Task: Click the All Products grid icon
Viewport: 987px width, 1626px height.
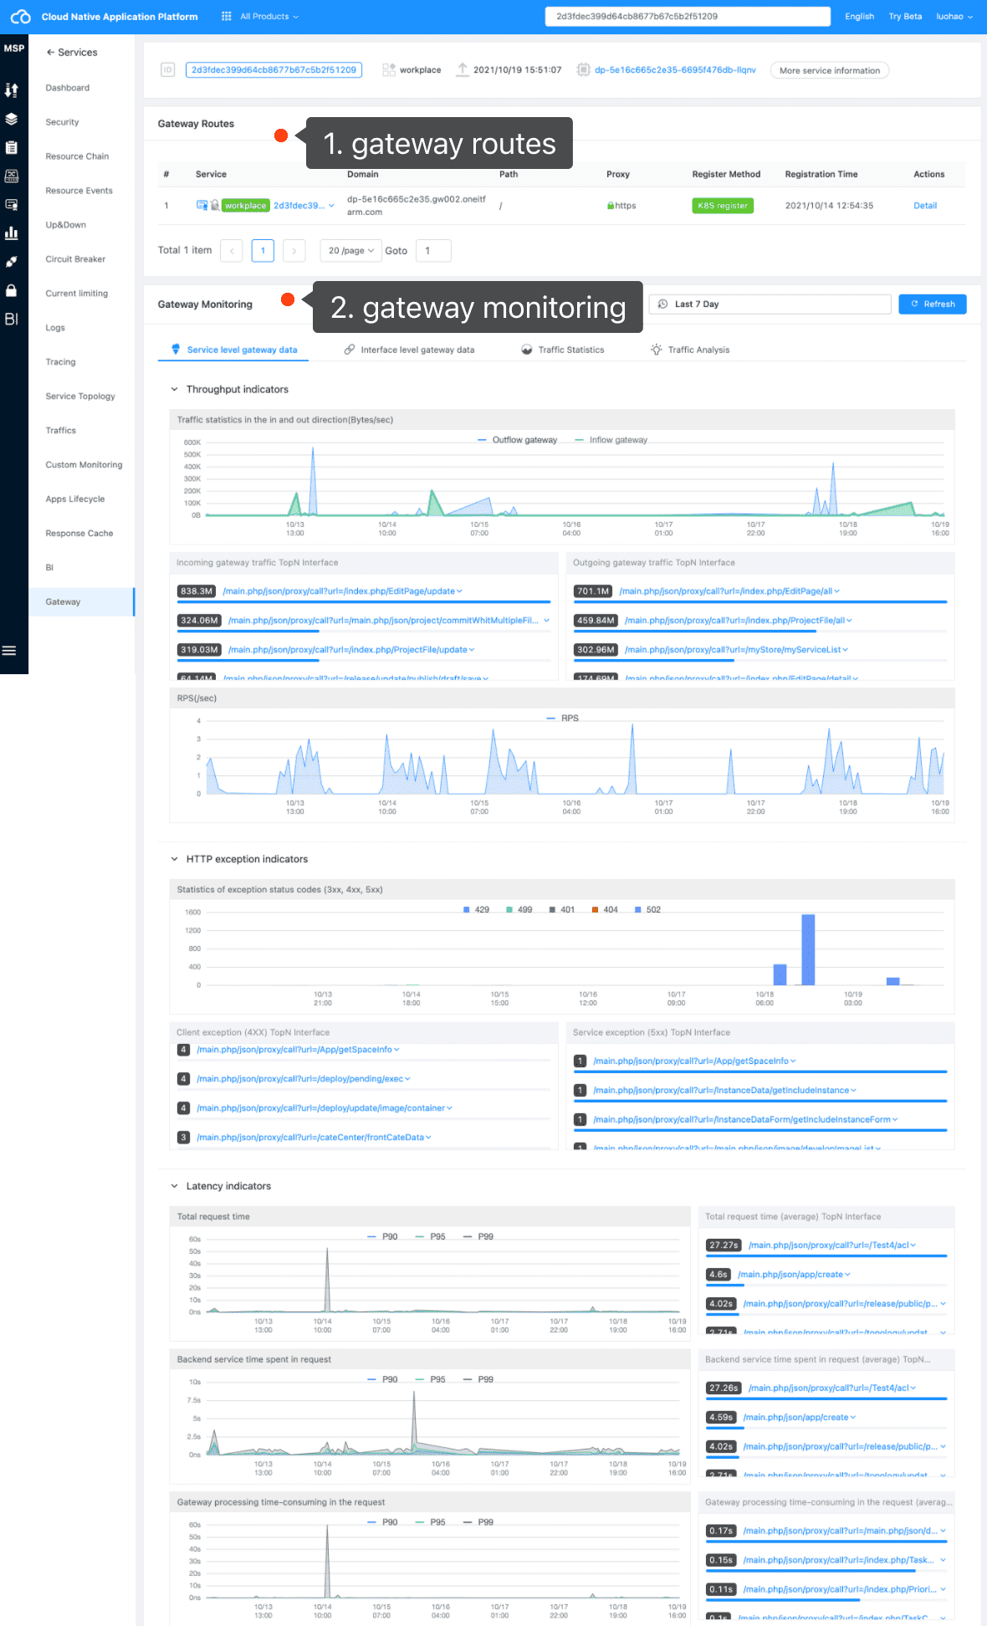Action: coord(227,16)
